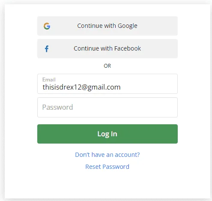Click the 'Log In' label text

pos(107,134)
